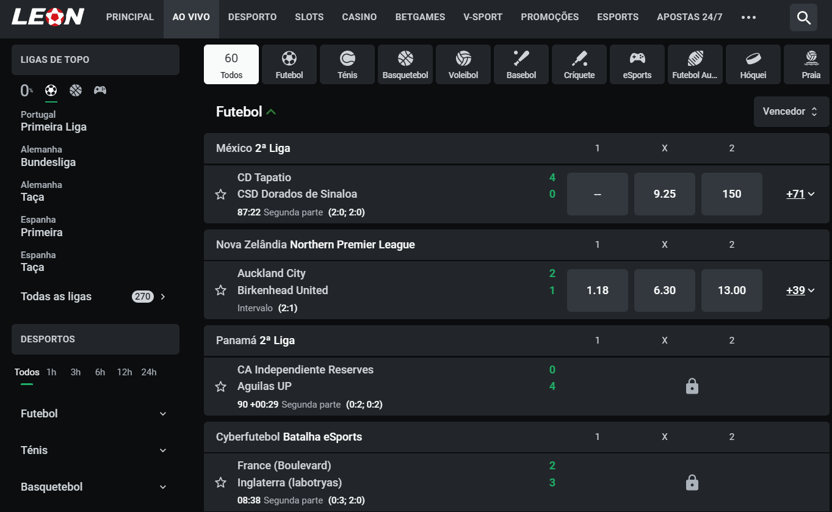Image resolution: width=832 pixels, height=512 pixels.
Task: Open Espanha Taça league
Action: 38,261
